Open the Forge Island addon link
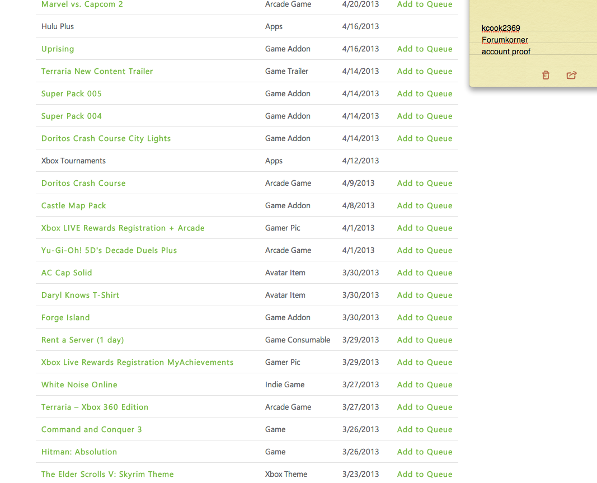Viewport: 597px width, 483px height. pos(65,318)
